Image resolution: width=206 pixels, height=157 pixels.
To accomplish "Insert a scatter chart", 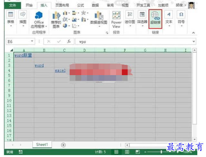I will click(74, 26).
